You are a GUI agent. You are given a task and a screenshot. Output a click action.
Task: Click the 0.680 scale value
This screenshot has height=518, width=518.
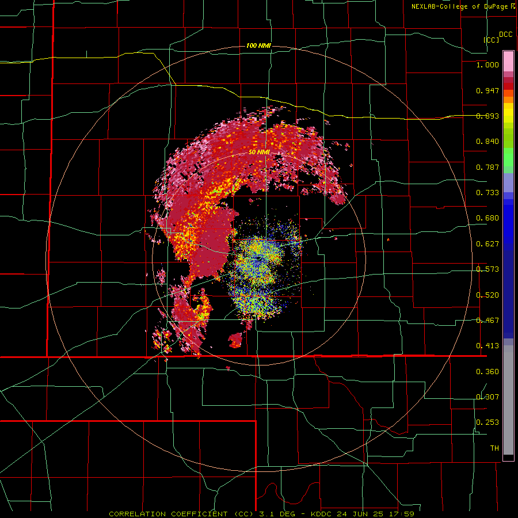[487, 218]
